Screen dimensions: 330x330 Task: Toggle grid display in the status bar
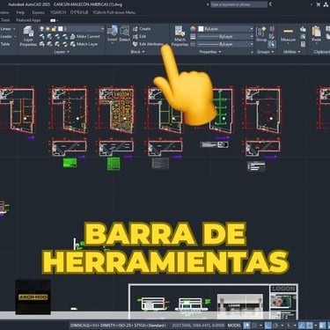coord(247,326)
